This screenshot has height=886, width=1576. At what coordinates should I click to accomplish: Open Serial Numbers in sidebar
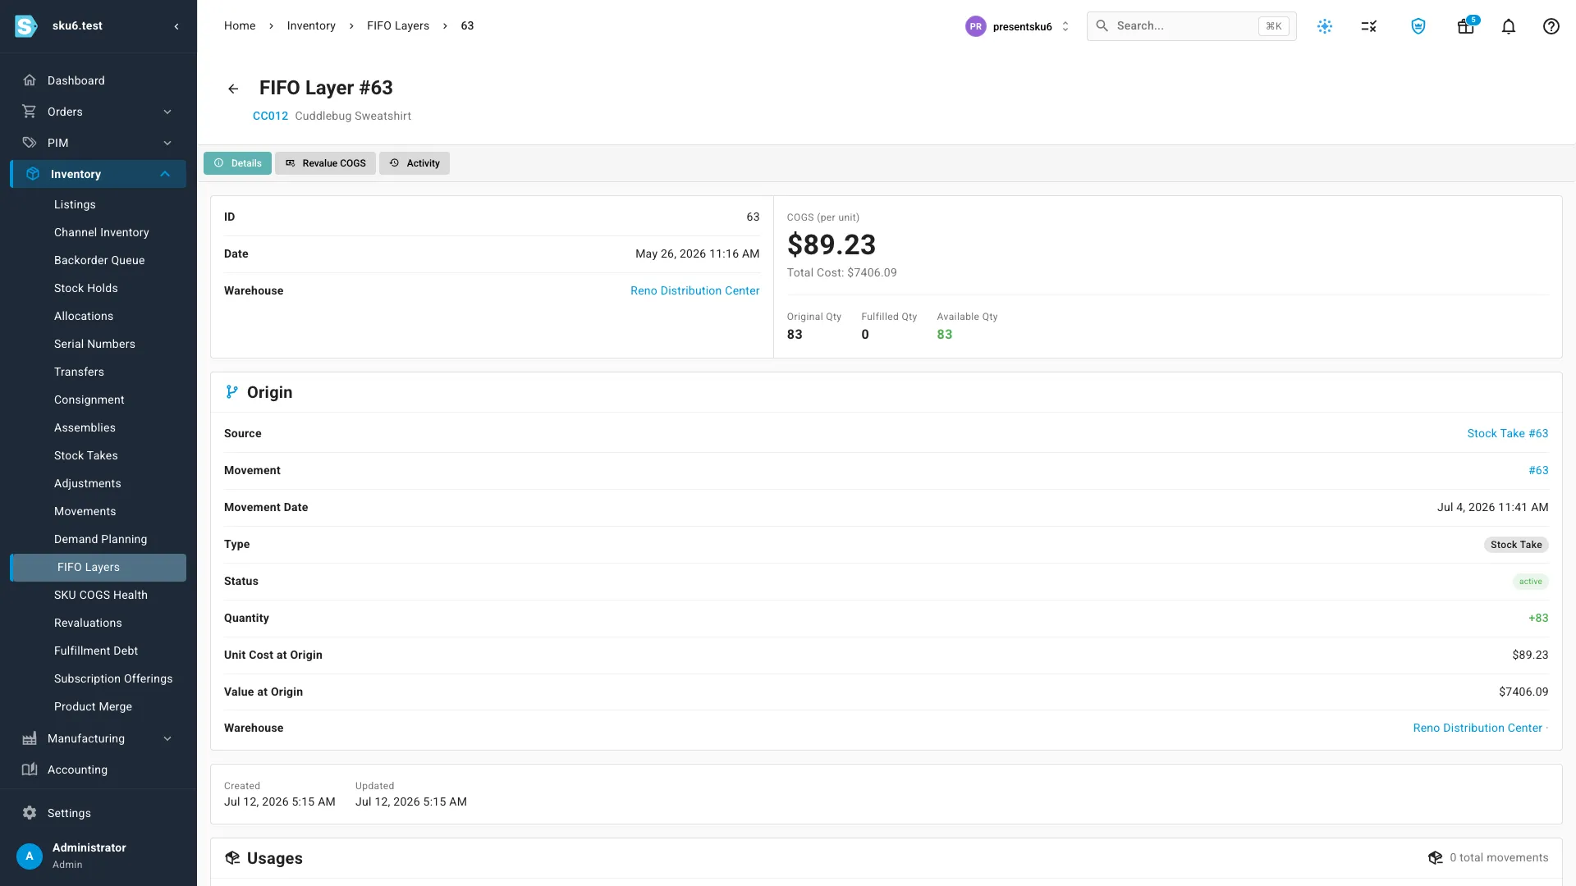[94, 344]
